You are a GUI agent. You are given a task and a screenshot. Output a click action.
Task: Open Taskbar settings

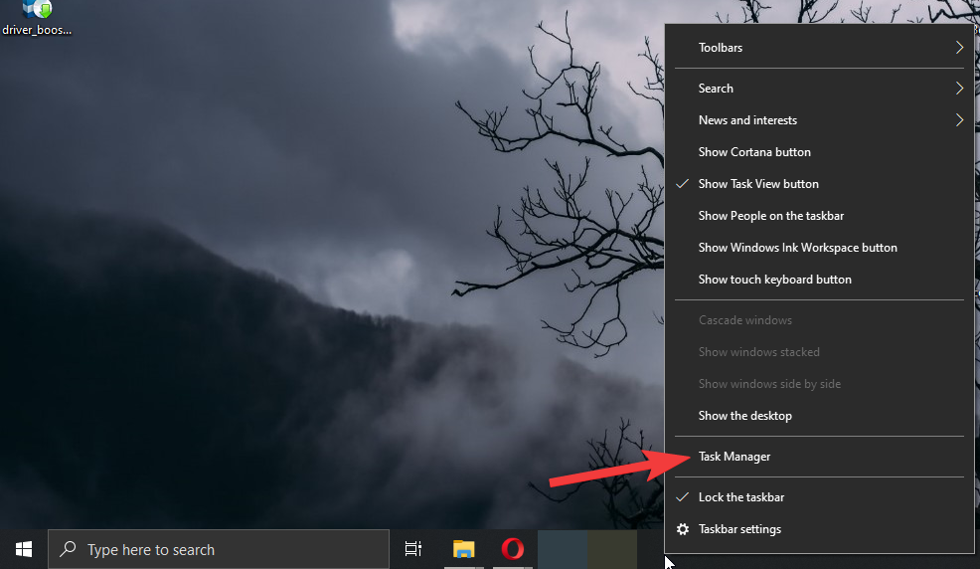click(x=819, y=529)
